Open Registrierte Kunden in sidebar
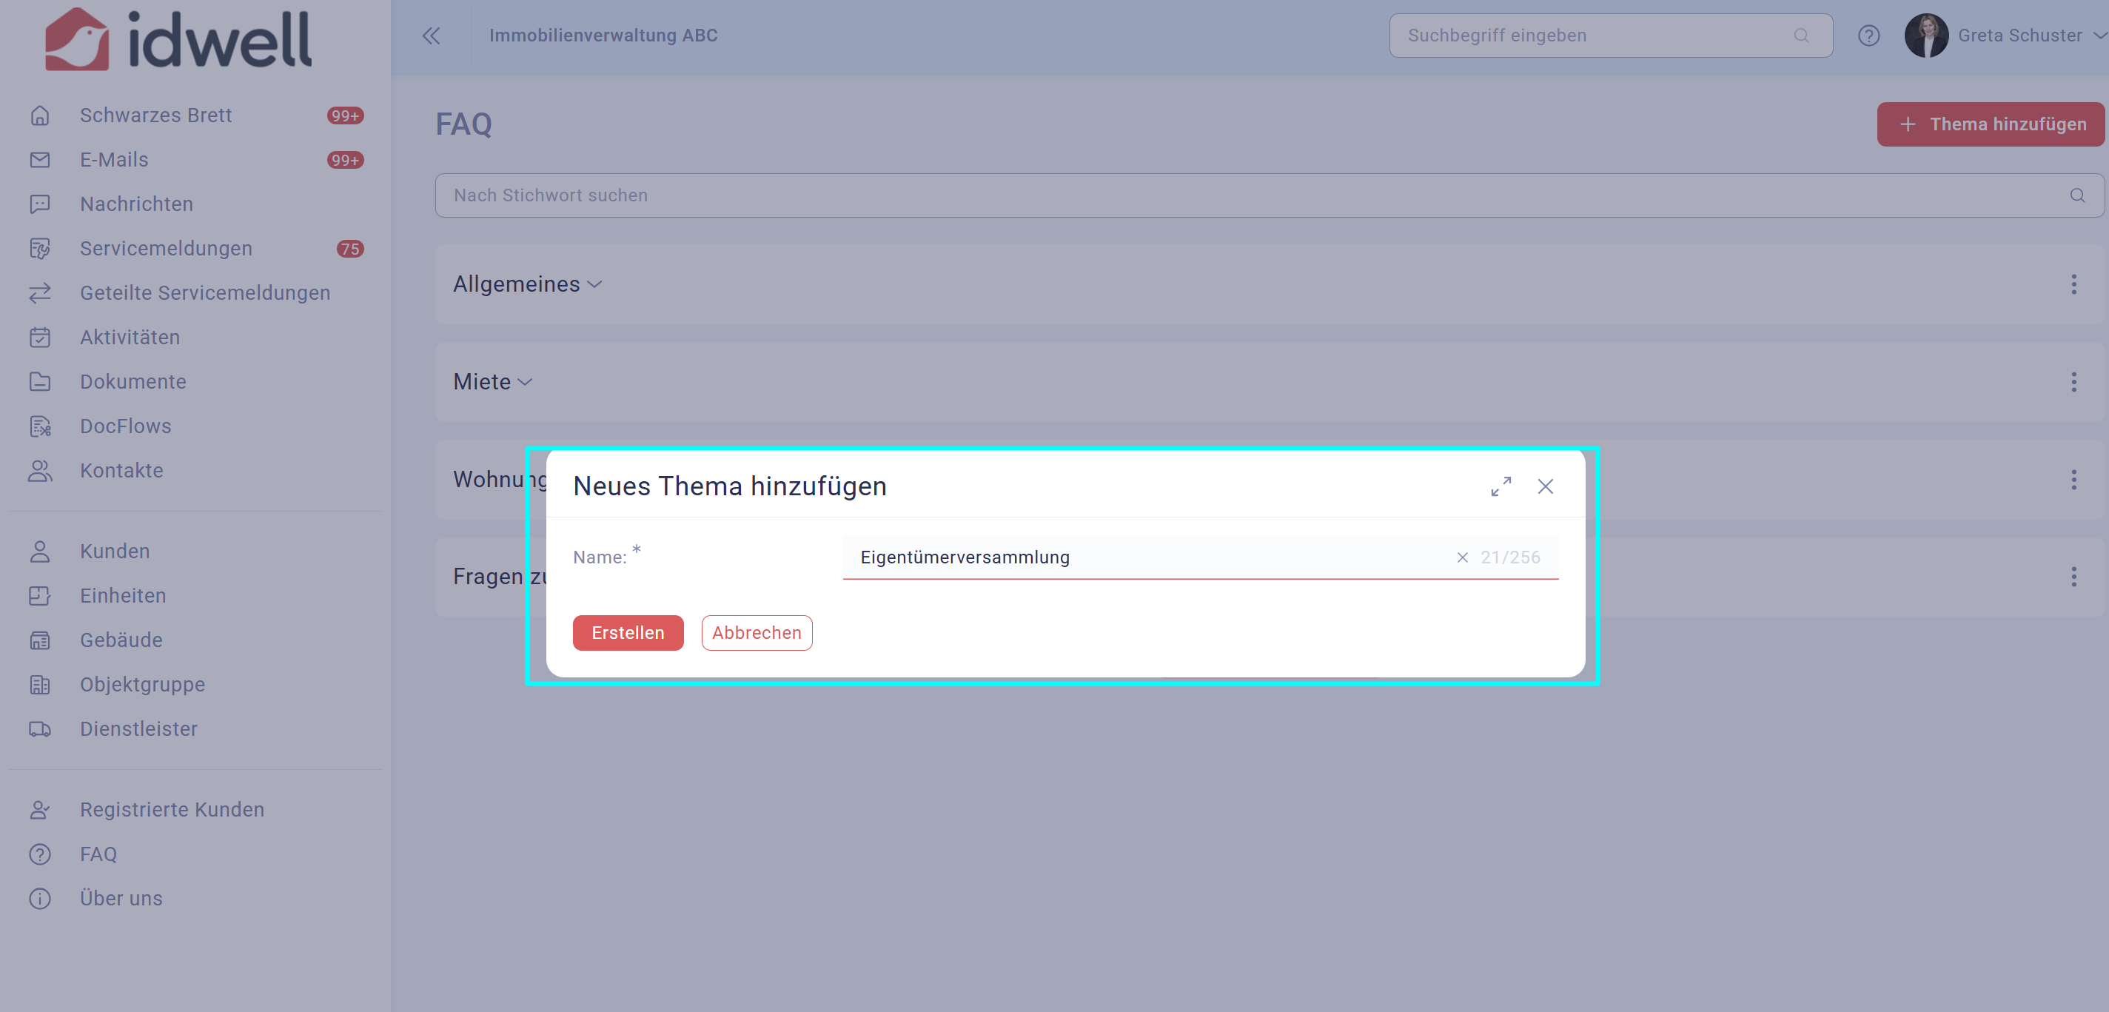Image resolution: width=2109 pixels, height=1012 pixels. click(x=172, y=810)
